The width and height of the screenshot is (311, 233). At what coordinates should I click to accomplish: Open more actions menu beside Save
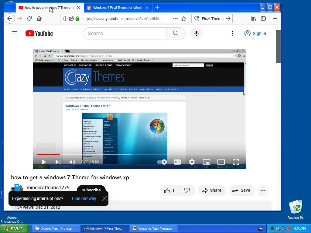(263, 191)
